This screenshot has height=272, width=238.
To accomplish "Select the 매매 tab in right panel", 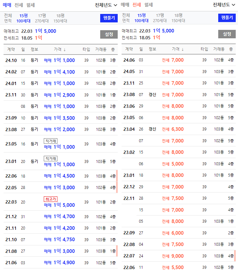I will [125, 5].
